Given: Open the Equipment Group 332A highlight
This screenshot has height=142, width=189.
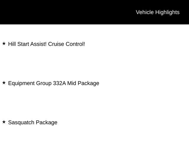Looking at the screenshot, I should pyautogui.click(x=53, y=83).
